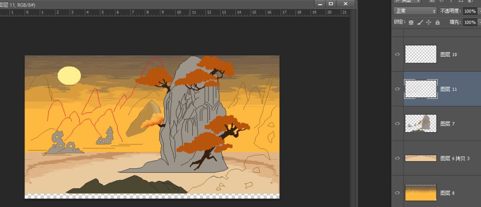The image size is (481, 207).
Task: Click the layer name 图层 6 拷贝 3
Action: pyautogui.click(x=455, y=158)
